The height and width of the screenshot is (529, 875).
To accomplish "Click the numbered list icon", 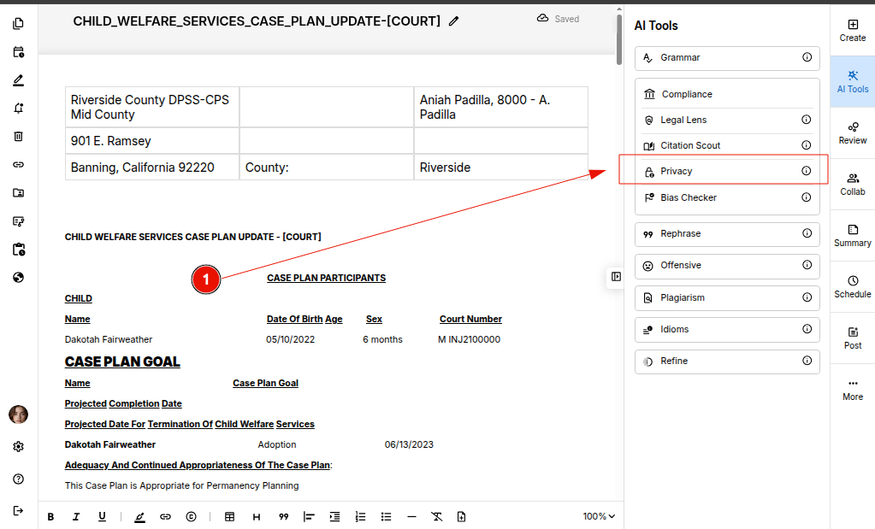I will [360, 516].
